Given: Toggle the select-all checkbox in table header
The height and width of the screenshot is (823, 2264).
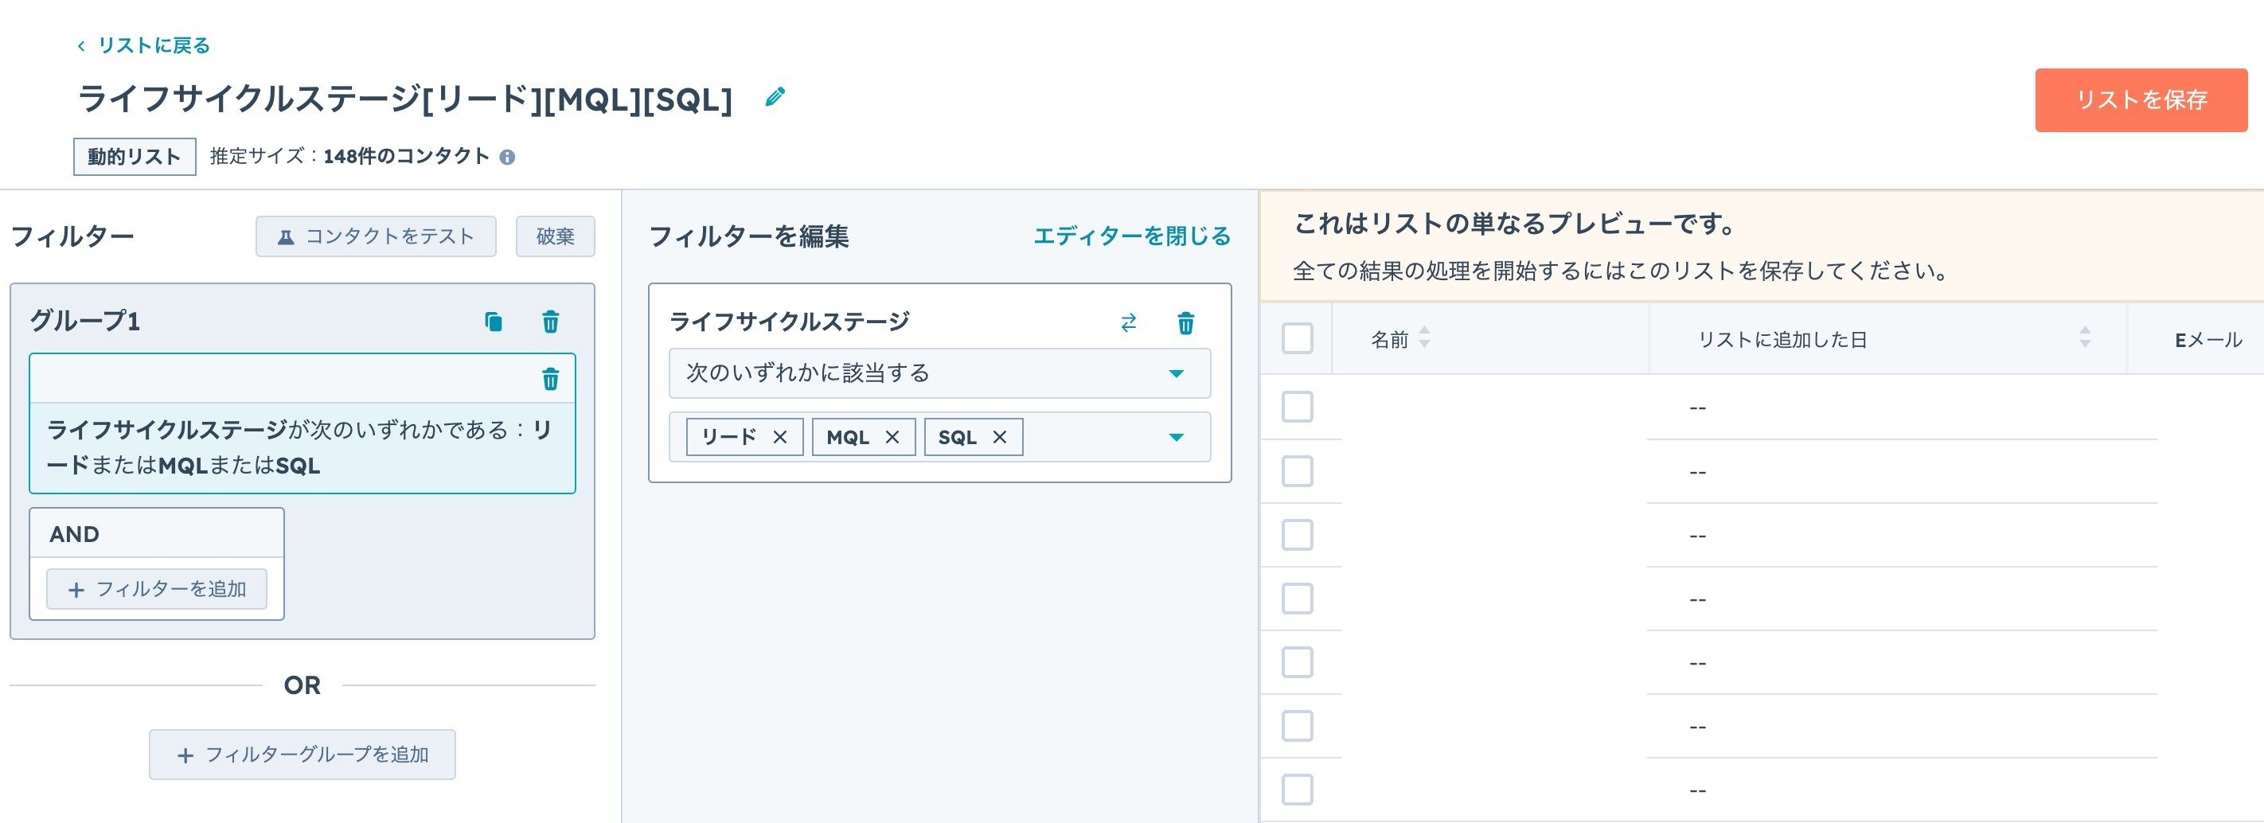Looking at the screenshot, I should click(1298, 338).
